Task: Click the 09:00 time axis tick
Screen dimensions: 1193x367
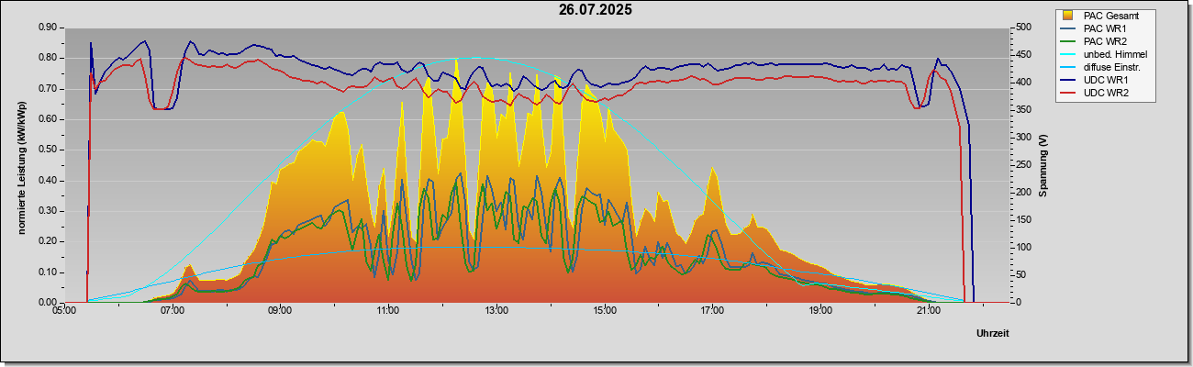Action: [x=280, y=311]
